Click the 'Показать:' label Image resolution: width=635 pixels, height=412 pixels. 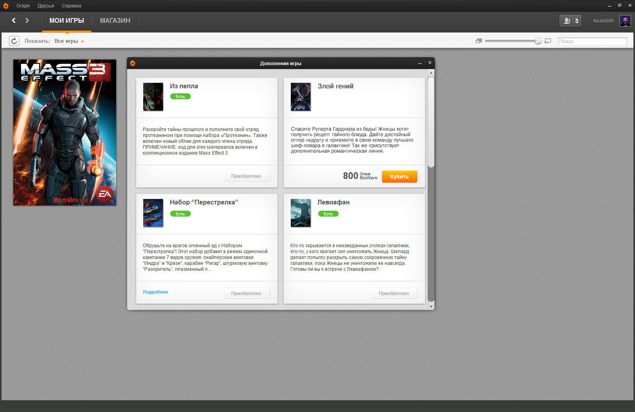click(37, 41)
